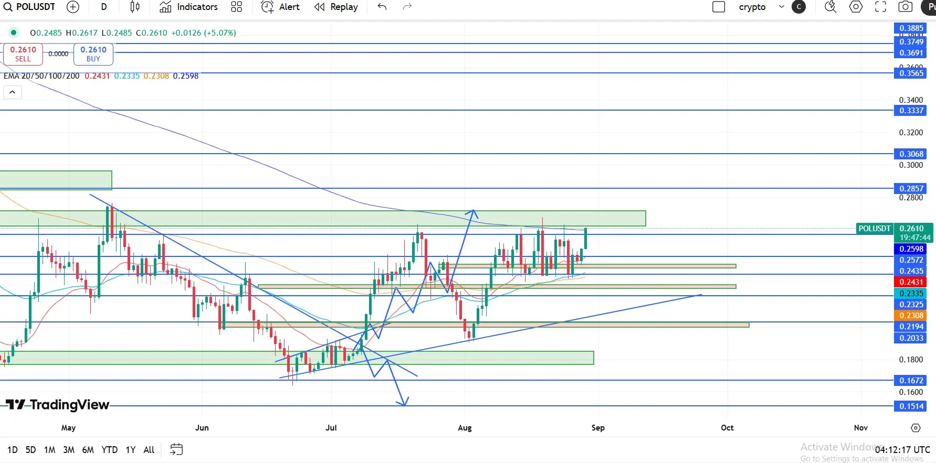Image resolution: width=936 pixels, height=463 pixels.
Task: Click the POLUSDT current price label
Action: tap(875, 229)
